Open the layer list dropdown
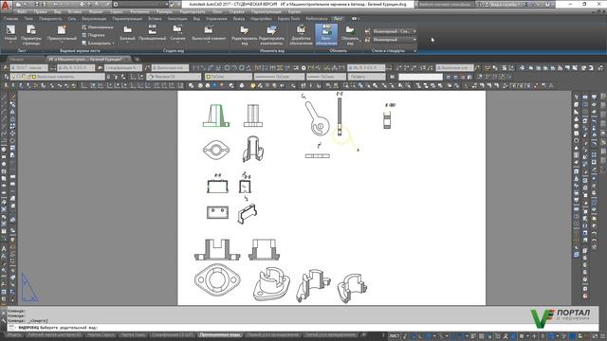607x341 pixels. tap(57, 77)
